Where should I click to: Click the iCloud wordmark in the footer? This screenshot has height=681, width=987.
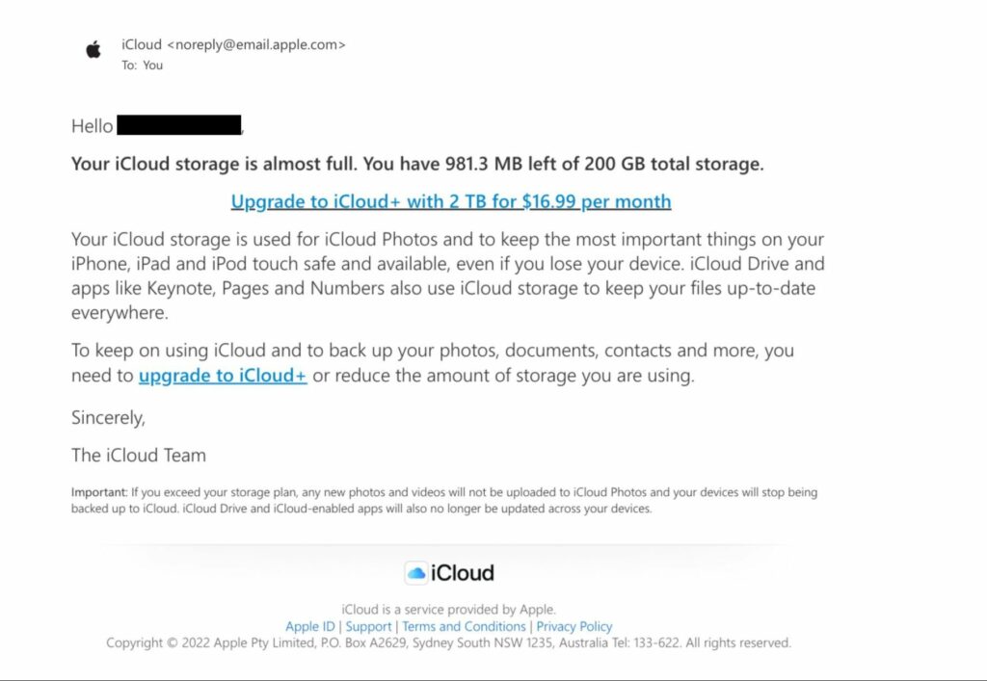click(463, 573)
